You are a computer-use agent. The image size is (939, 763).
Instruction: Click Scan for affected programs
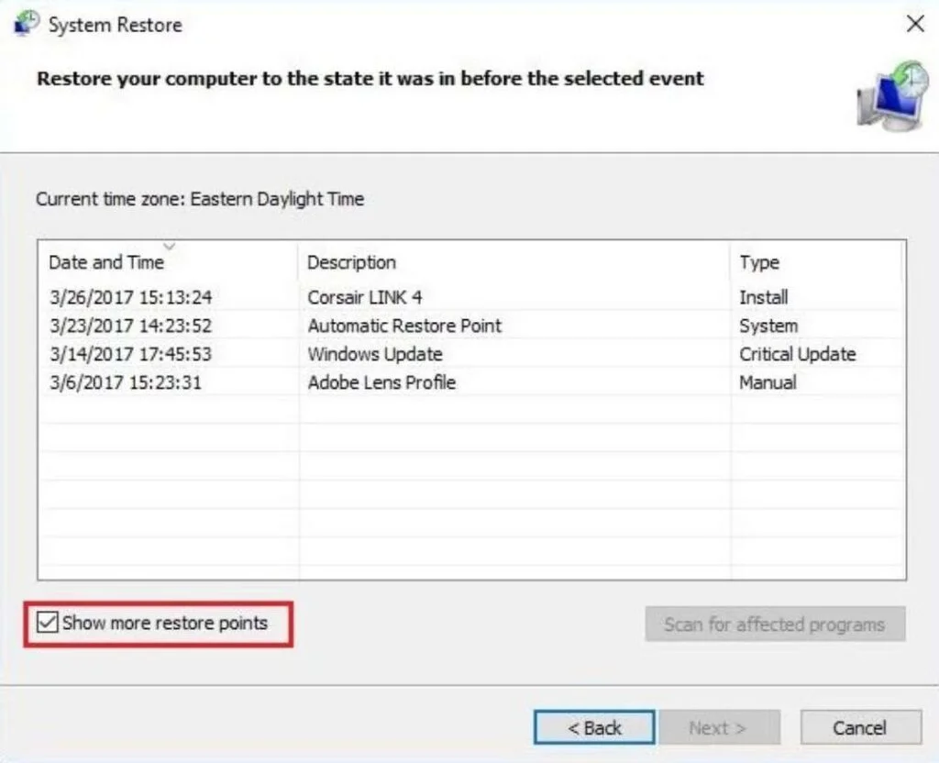[775, 625]
